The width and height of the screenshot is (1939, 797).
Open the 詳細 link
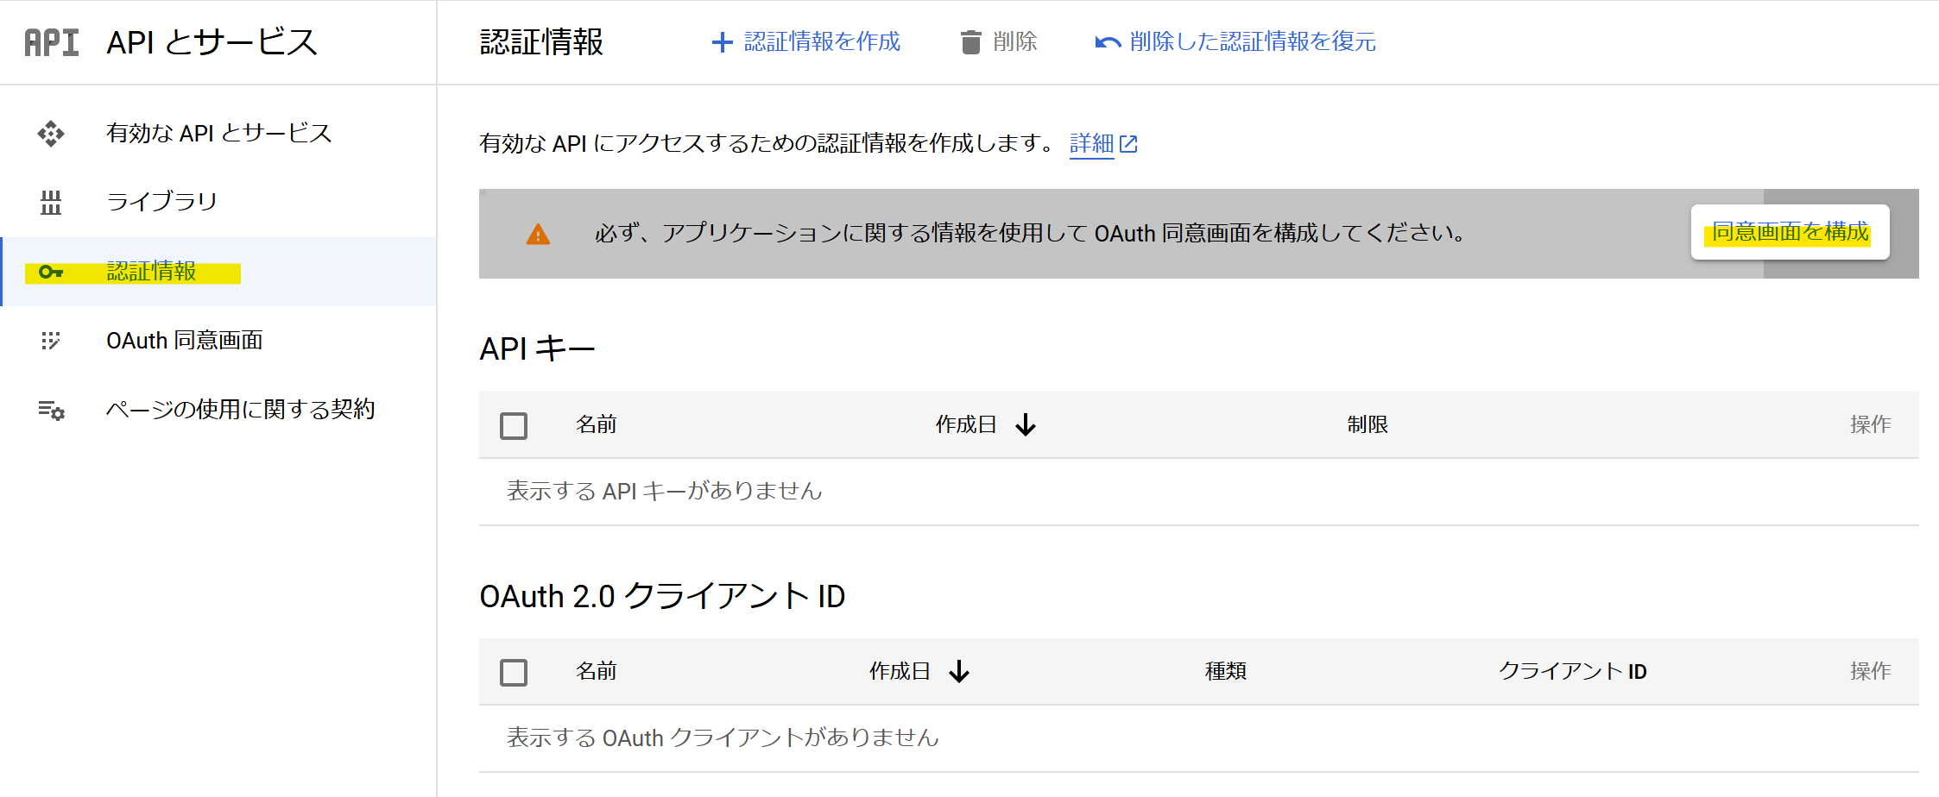[x=1092, y=144]
